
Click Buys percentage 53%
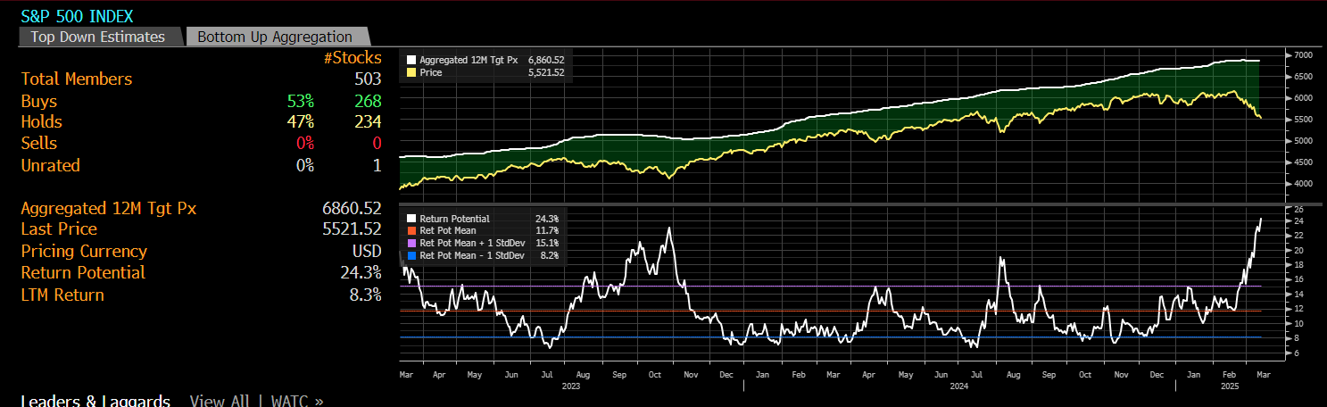tap(300, 101)
